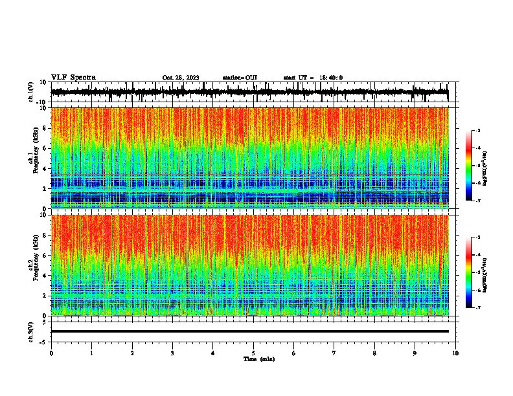The width and height of the screenshot is (513, 396).
Task: Click time axis tick label "6"
Action: tap(294, 353)
